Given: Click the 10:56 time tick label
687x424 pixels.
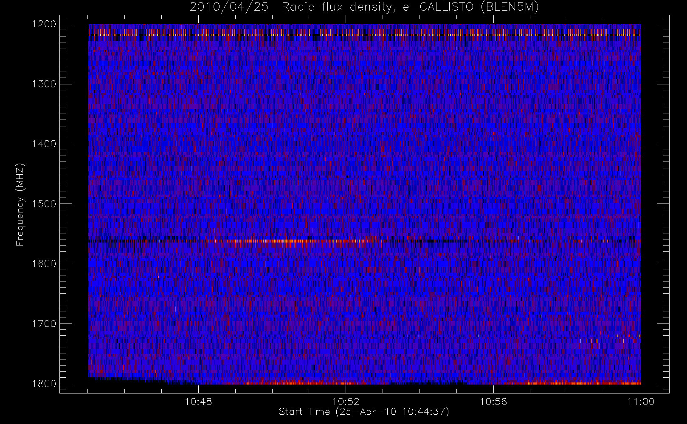Looking at the screenshot, I should 493,402.
